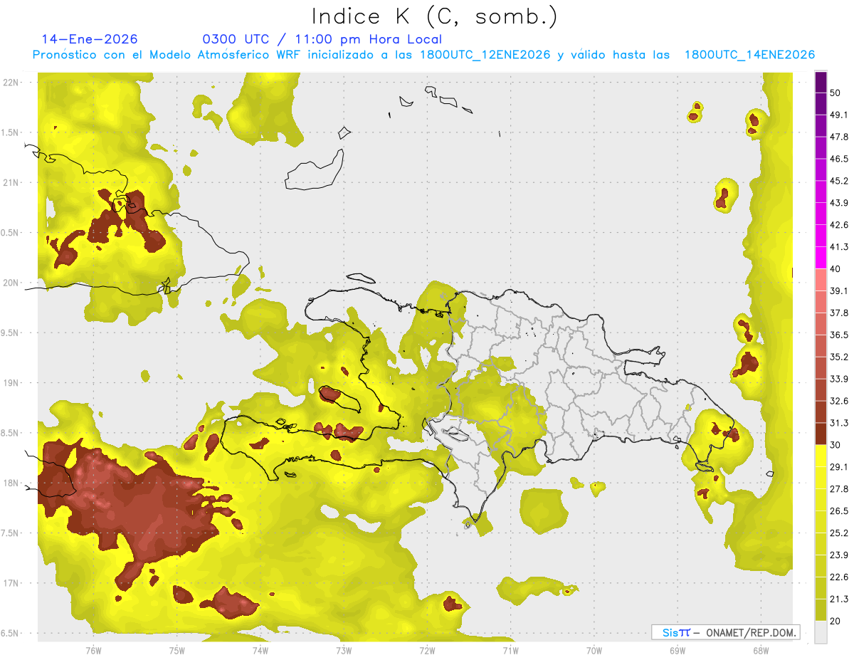Click the magenta colorbar swatch between 40 and 41.3

tap(821, 258)
